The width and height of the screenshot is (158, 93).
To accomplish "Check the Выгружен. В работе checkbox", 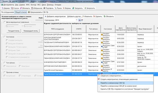I will tap(7, 44).
